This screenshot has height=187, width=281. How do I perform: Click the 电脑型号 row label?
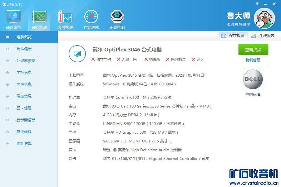76,75
